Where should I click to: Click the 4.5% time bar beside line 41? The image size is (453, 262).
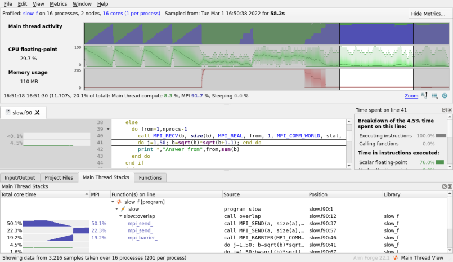pyautogui.click(x=57, y=143)
